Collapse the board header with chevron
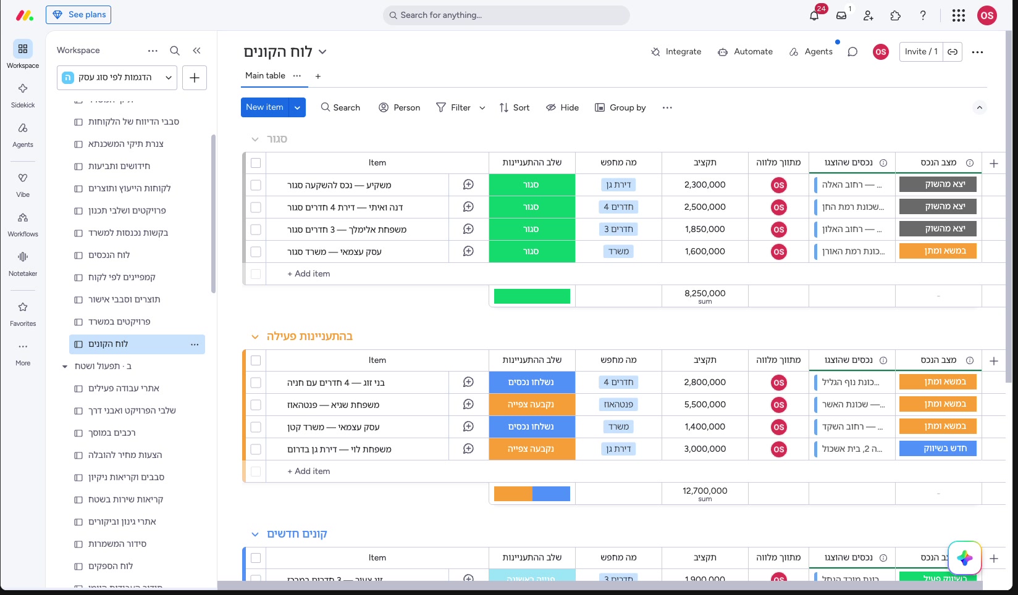Screen dimensions: 1018x595 980,107
